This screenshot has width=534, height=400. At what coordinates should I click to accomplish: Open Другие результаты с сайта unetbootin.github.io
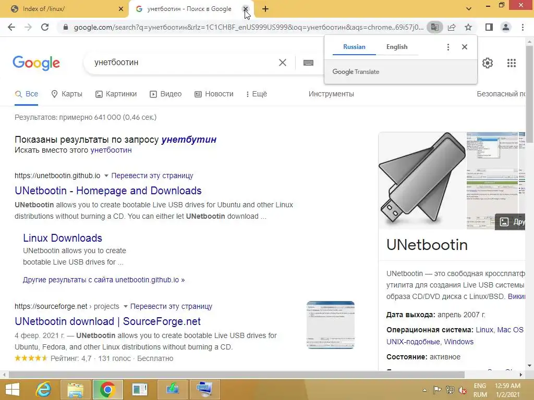pos(104,280)
